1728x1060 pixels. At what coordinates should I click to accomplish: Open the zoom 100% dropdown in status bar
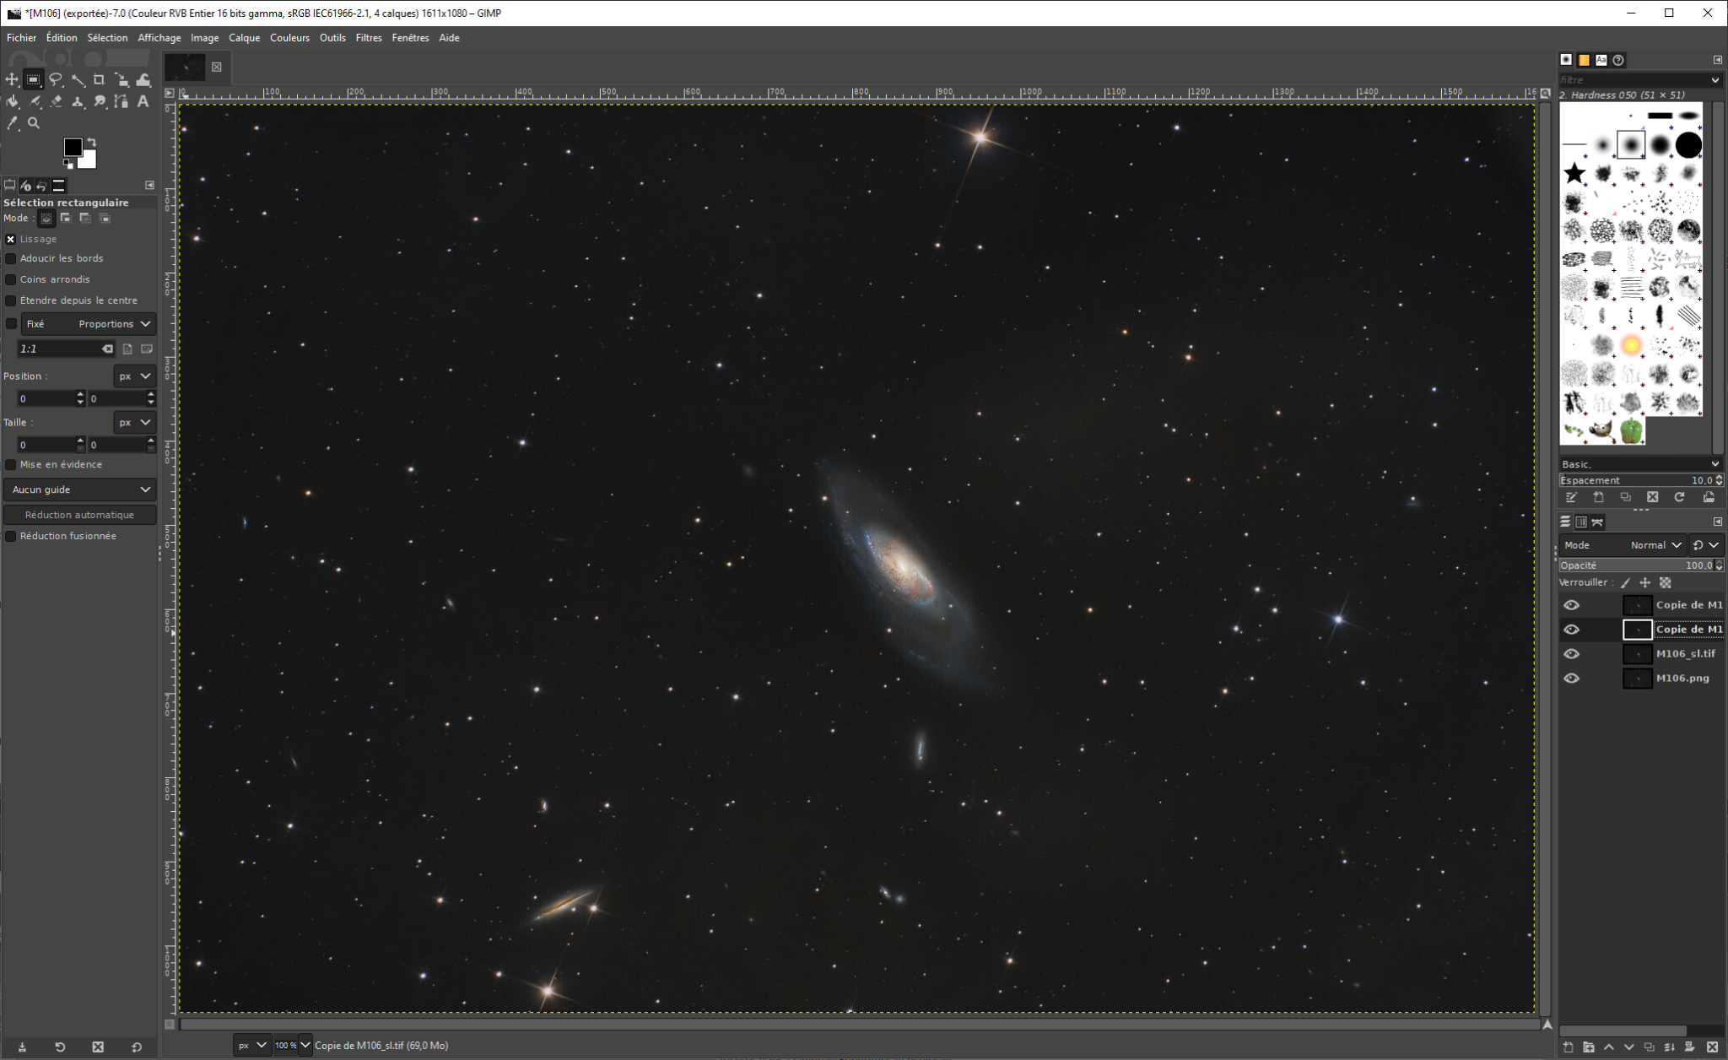[x=305, y=1046]
